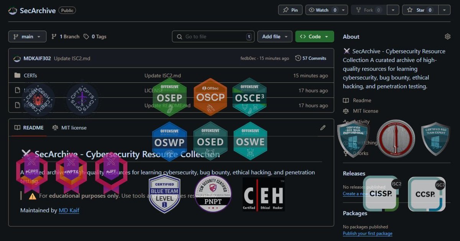Screen dimensions: 460x241
Task: Open the OSCE3 badge
Action: click(250, 97)
